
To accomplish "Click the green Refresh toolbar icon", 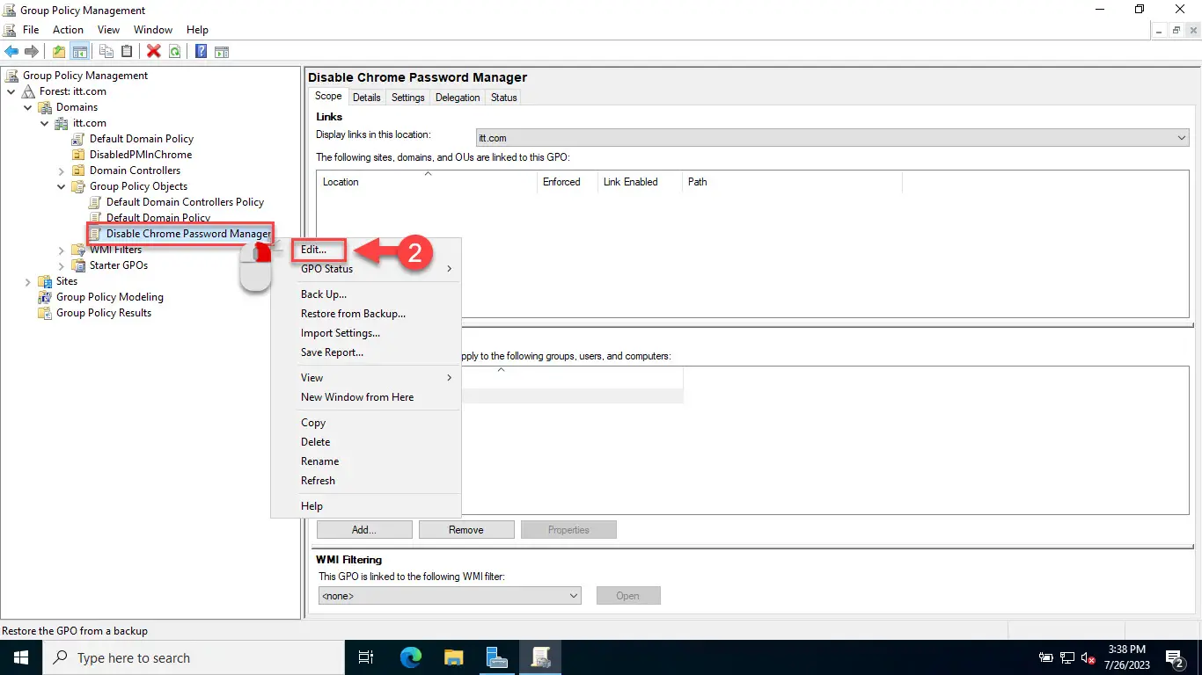I will 174,51.
